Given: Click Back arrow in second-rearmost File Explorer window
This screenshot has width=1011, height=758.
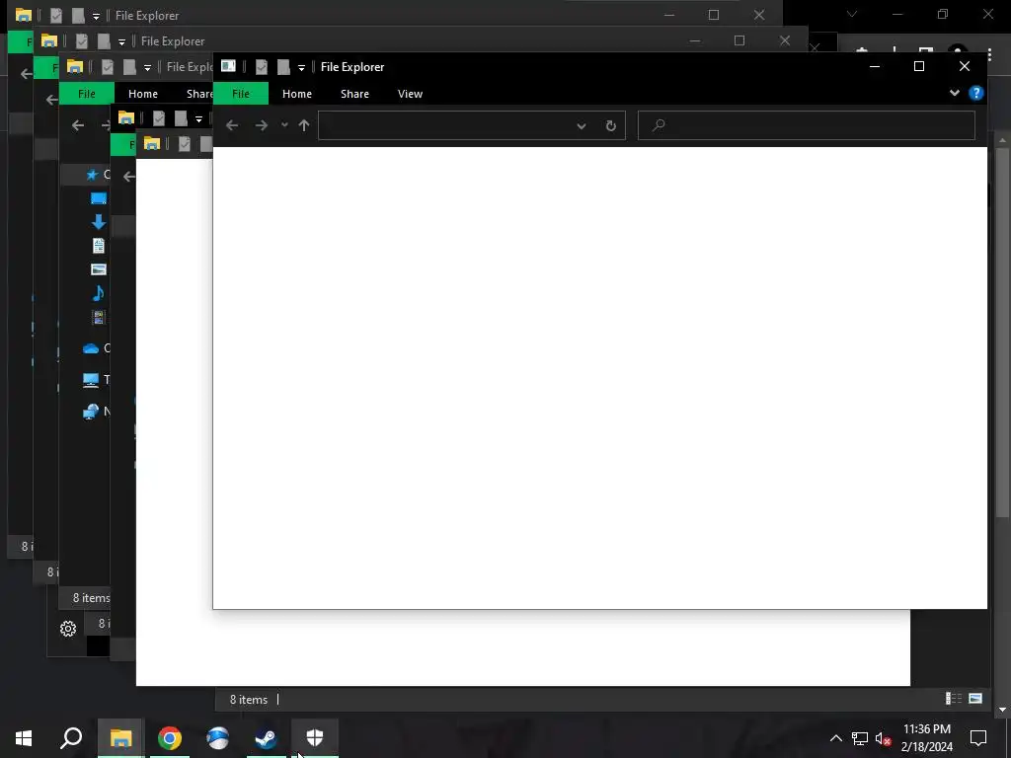Looking at the screenshot, I should click(x=52, y=100).
